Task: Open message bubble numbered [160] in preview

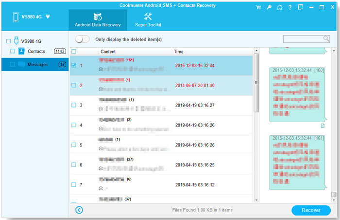Action: point(297,94)
